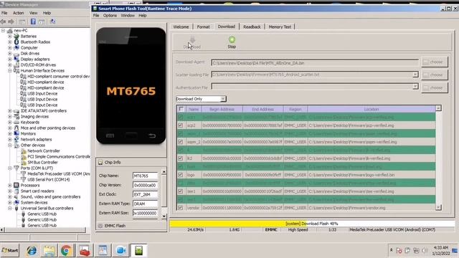Click the Keyboards device icon
459x258 pixels.
coord(16,123)
